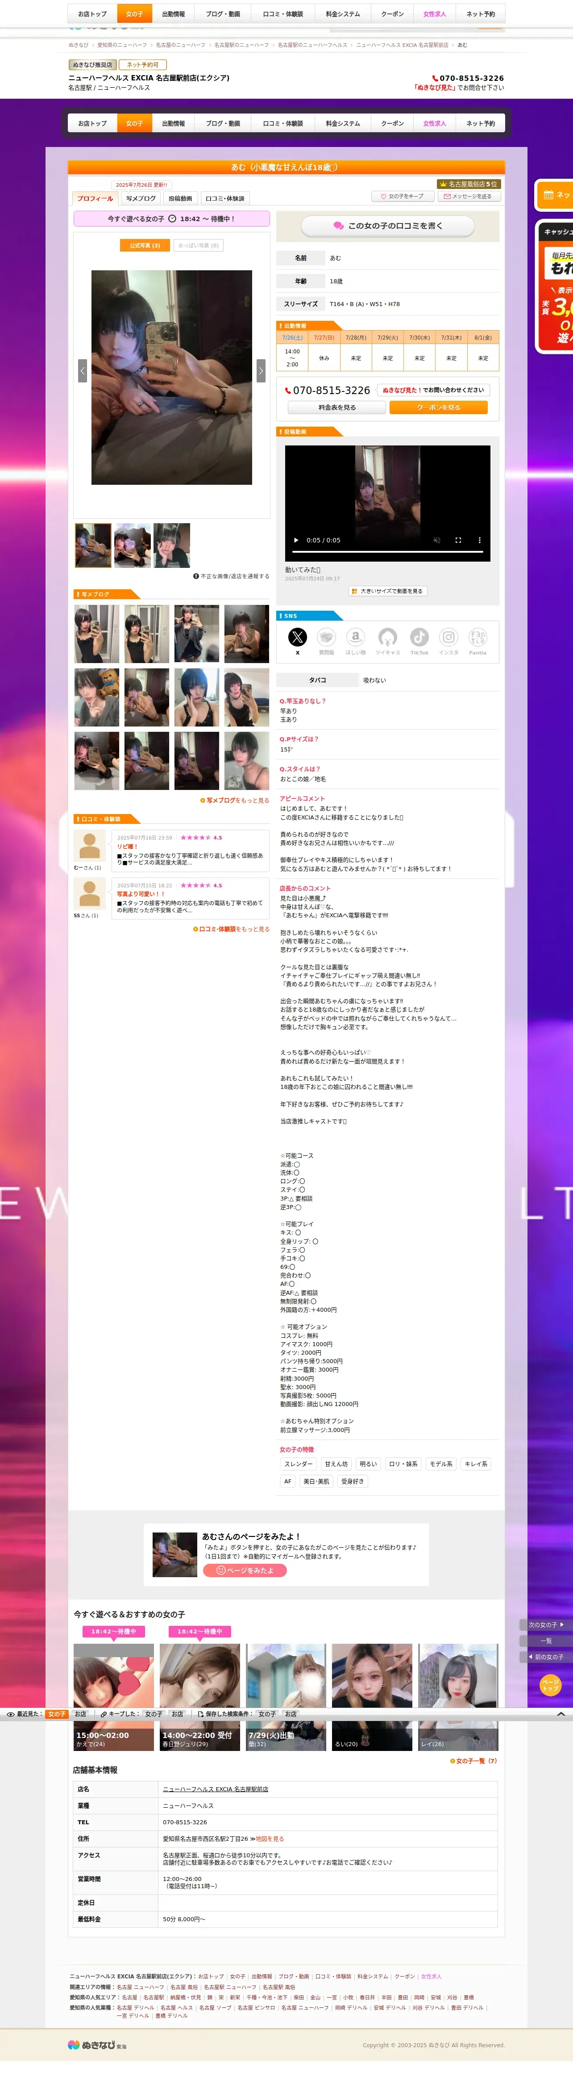Go to 次の女の子 arrow button

(x=547, y=1625)
